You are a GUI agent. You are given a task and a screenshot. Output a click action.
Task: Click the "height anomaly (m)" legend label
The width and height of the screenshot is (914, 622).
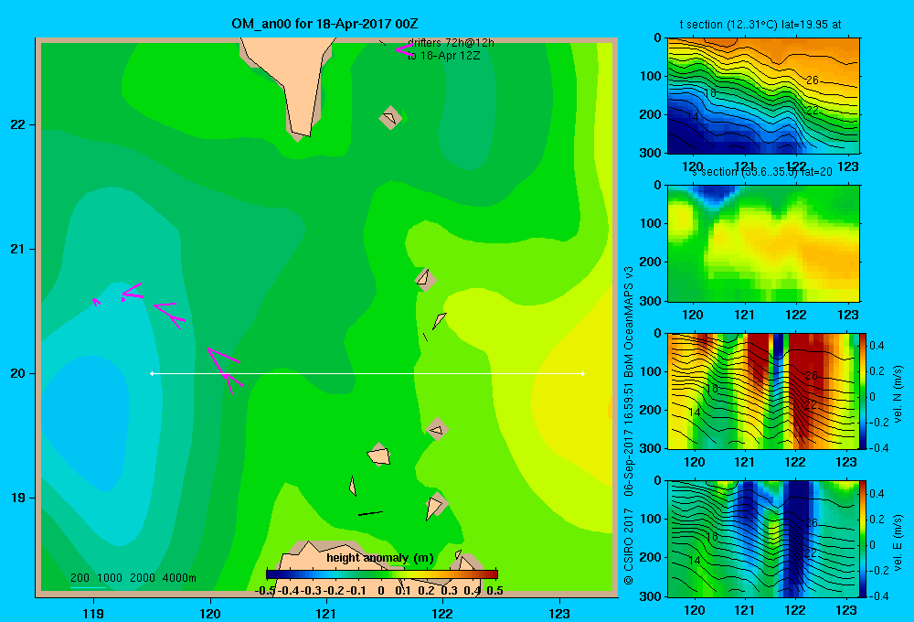click(x=380, y=558)
